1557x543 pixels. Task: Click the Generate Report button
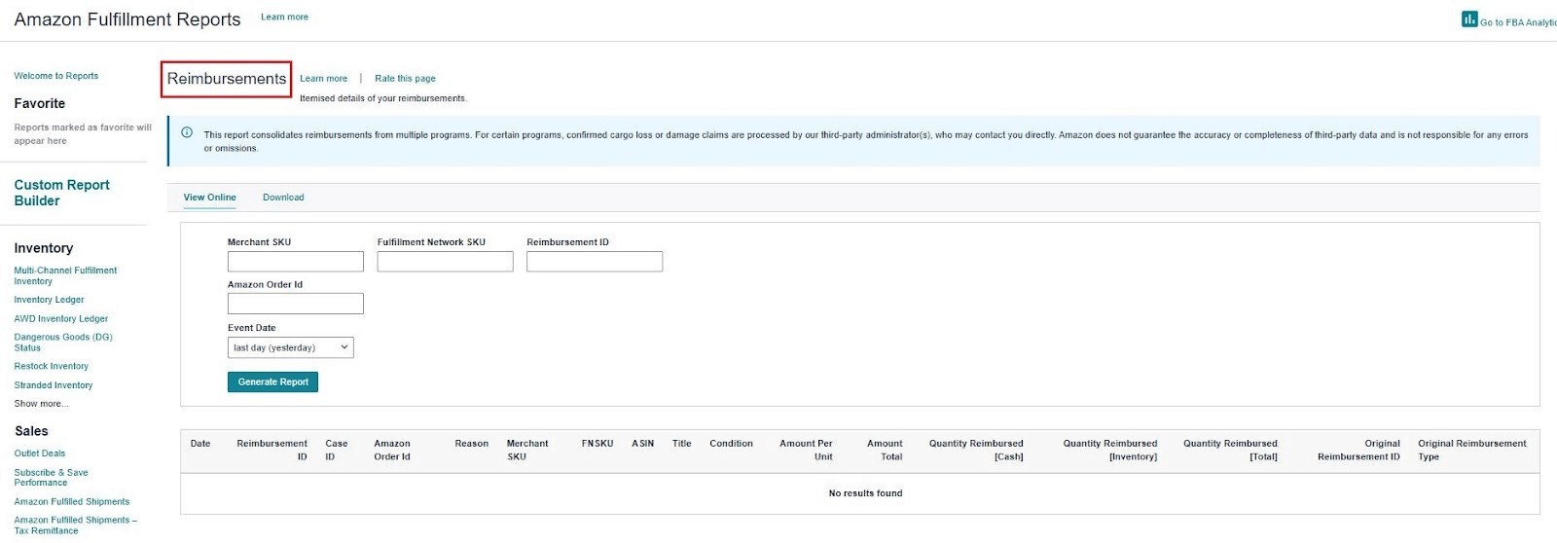(272, 382)
